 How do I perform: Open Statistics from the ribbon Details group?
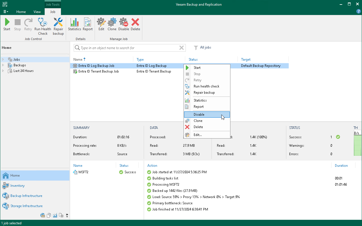coord(75,24)
